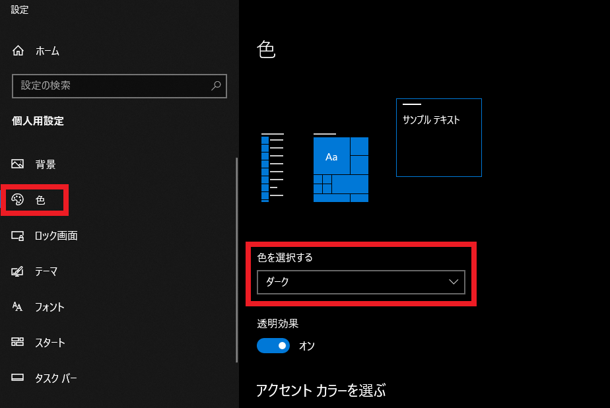Click the 色を選択する label

pos(285,257)
